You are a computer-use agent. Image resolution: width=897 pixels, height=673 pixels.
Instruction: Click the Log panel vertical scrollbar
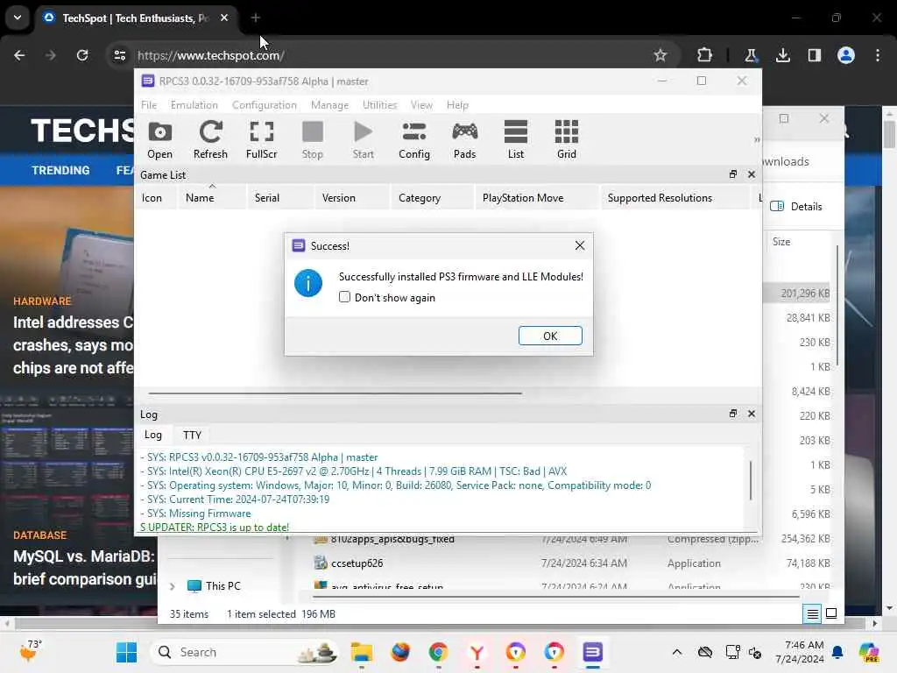pyautogui.click(x=751, y=479)
